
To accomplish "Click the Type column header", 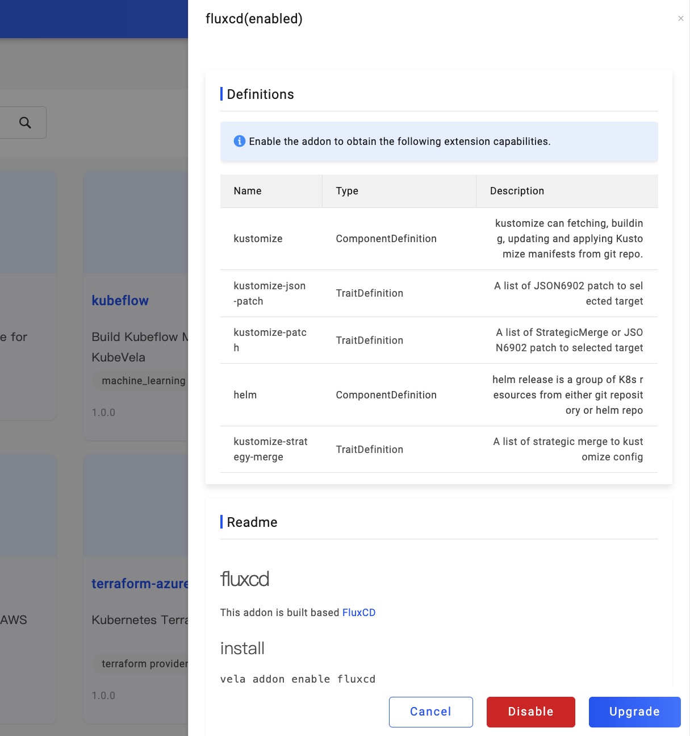I will (347, 191).
